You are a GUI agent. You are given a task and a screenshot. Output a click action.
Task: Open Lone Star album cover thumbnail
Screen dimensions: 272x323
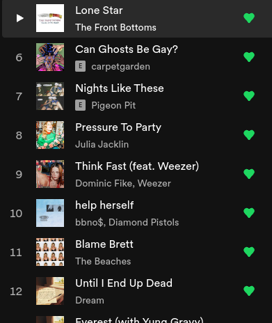tap(50, 18)
